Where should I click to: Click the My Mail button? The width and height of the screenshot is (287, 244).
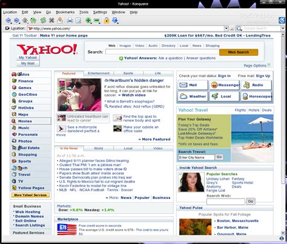[28, 63]
